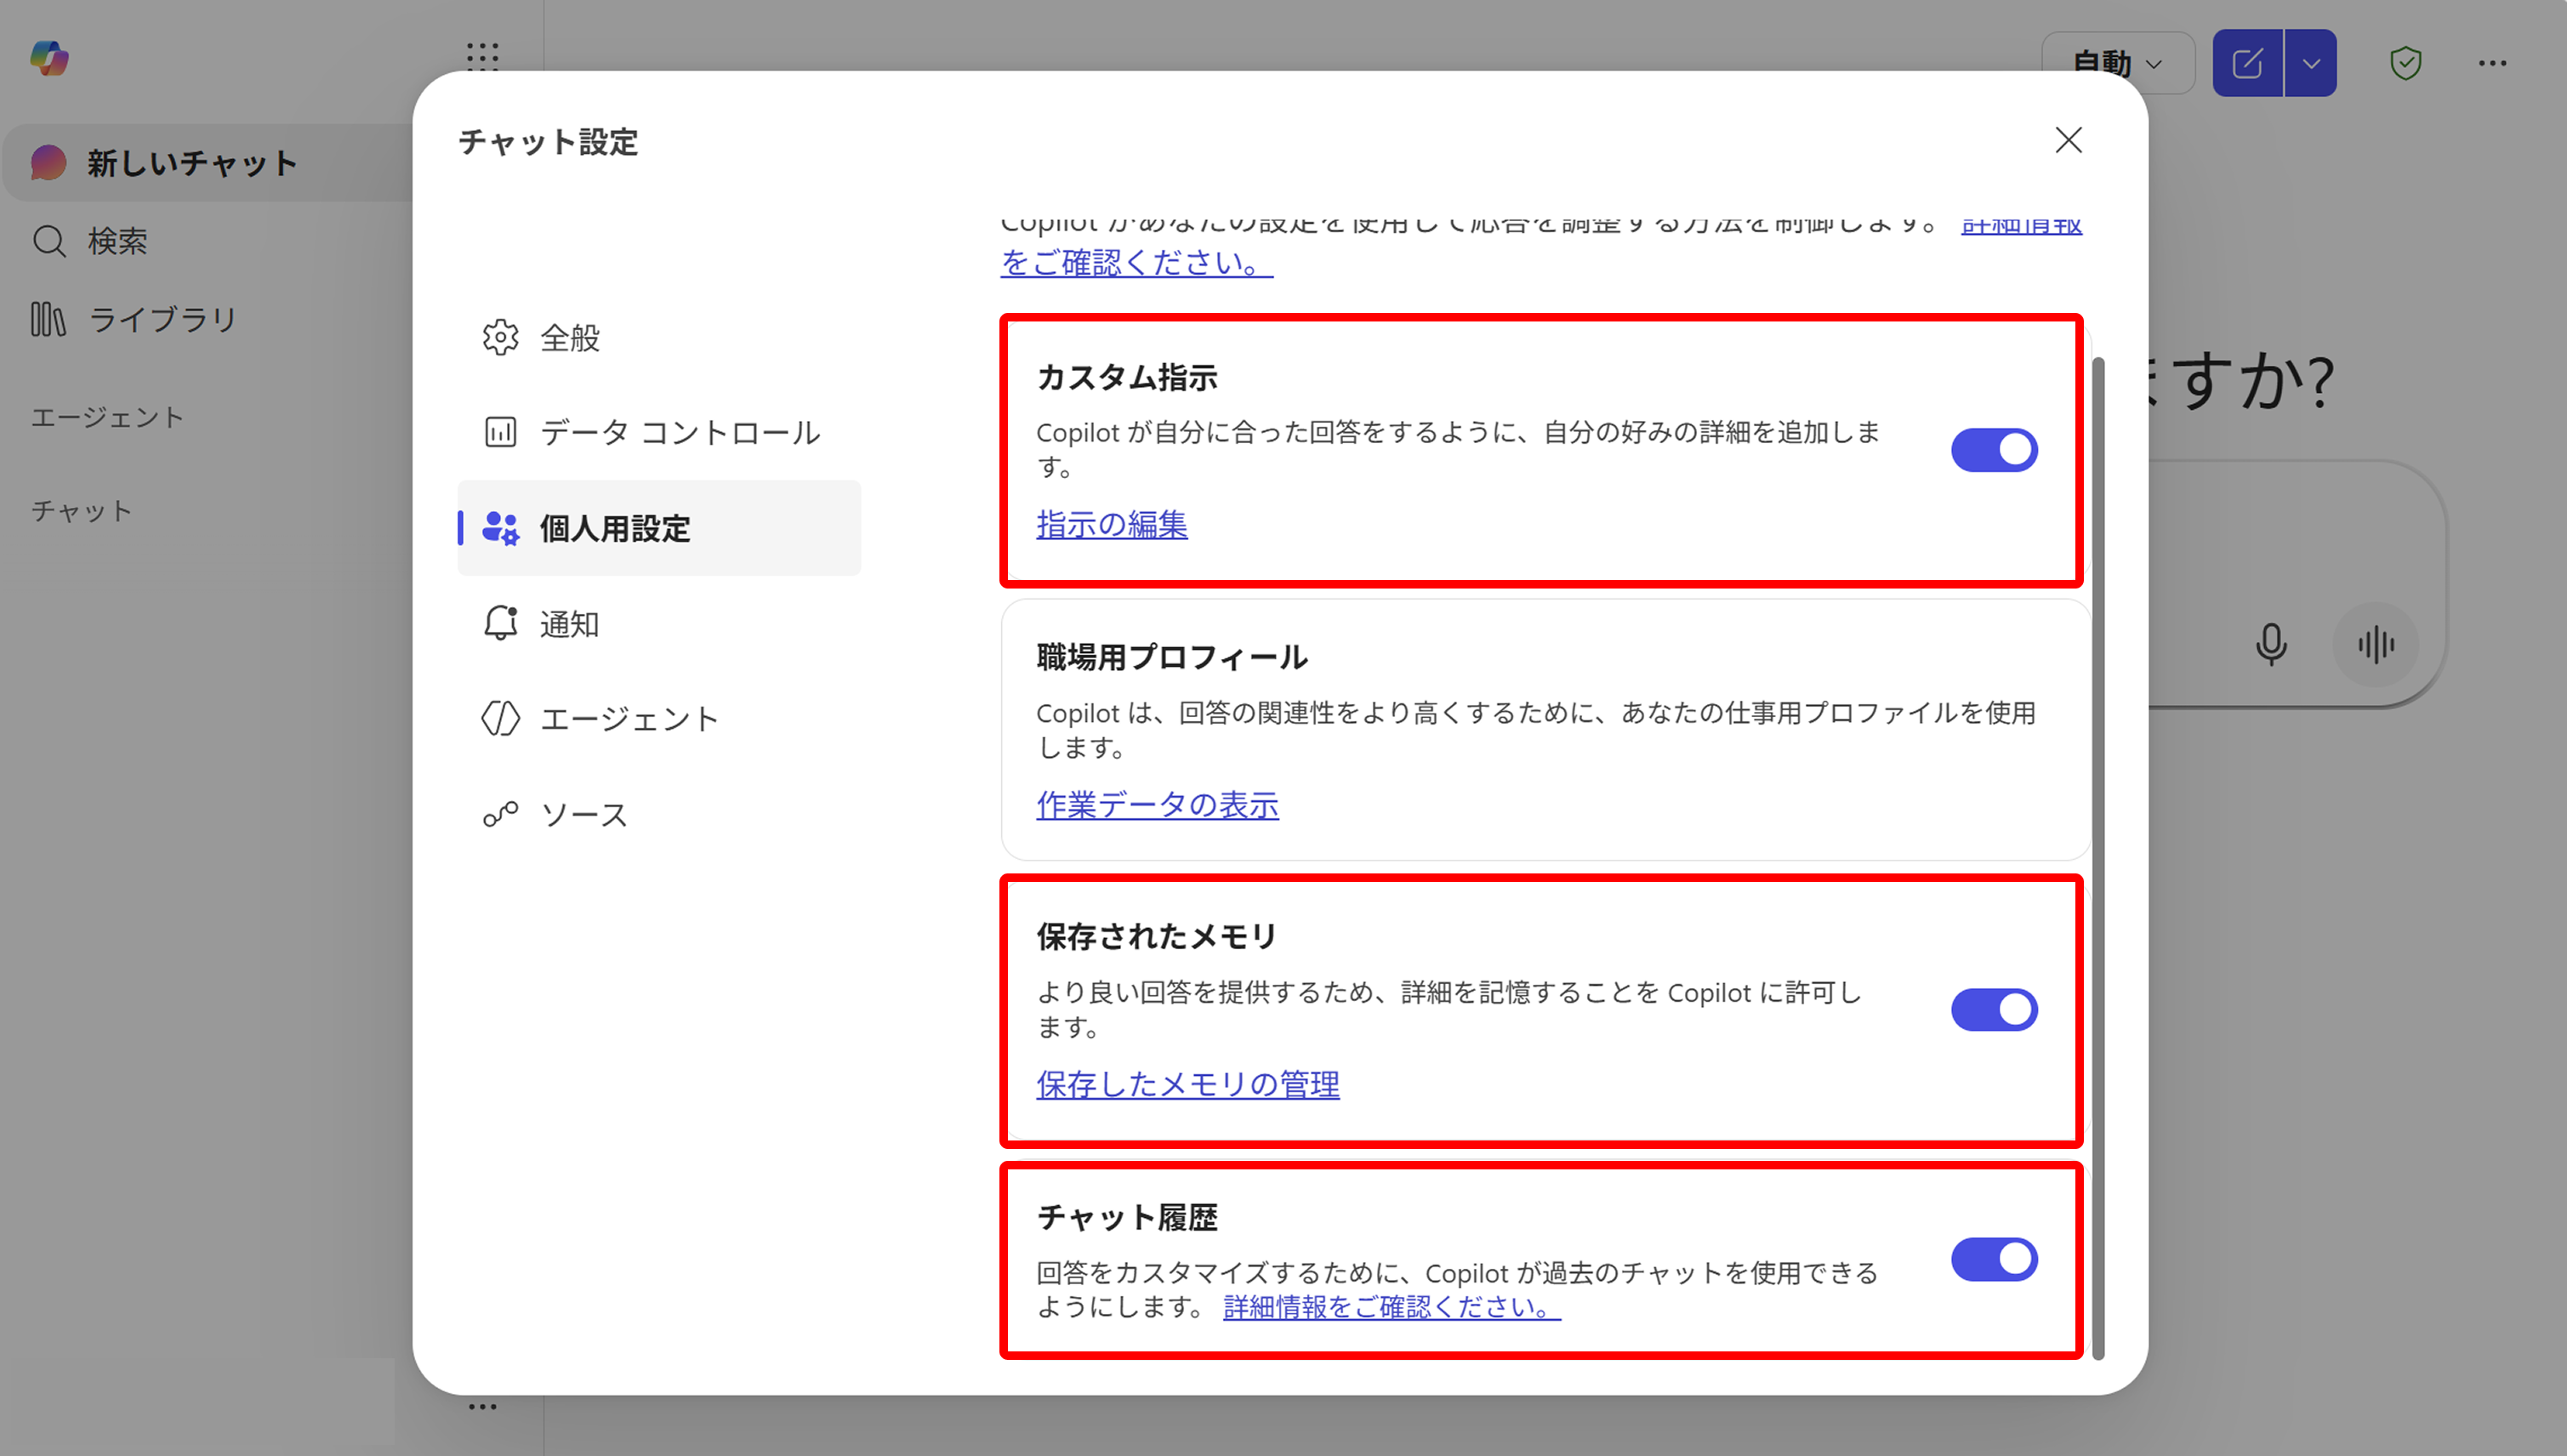This screenshot has width=2567, height=1456.
Task: Click the チャット section label in sidebar
Action: (81, 511)
